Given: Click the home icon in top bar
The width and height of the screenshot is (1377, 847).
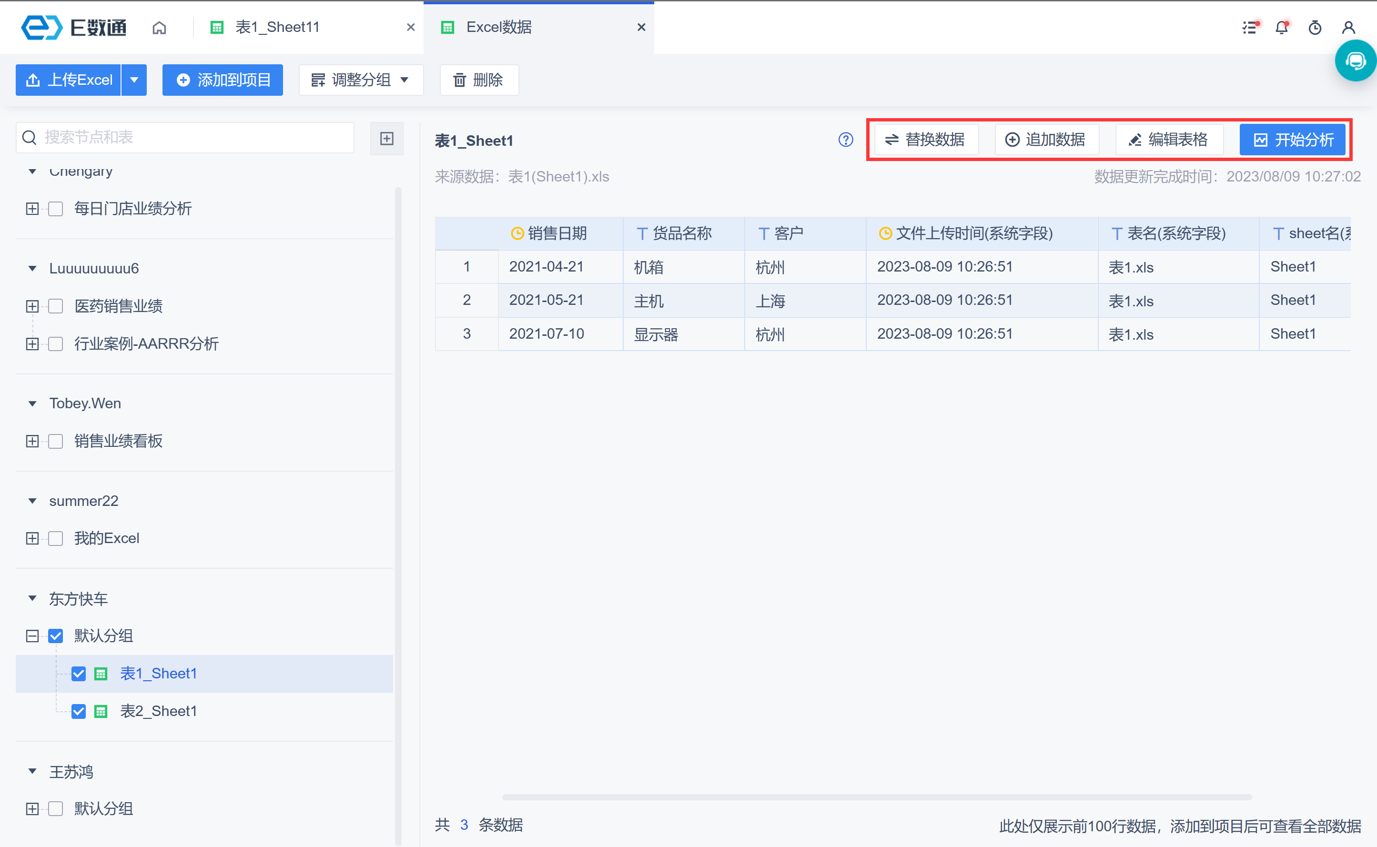Looking at the screenshot, I should [x=159, y=28].
